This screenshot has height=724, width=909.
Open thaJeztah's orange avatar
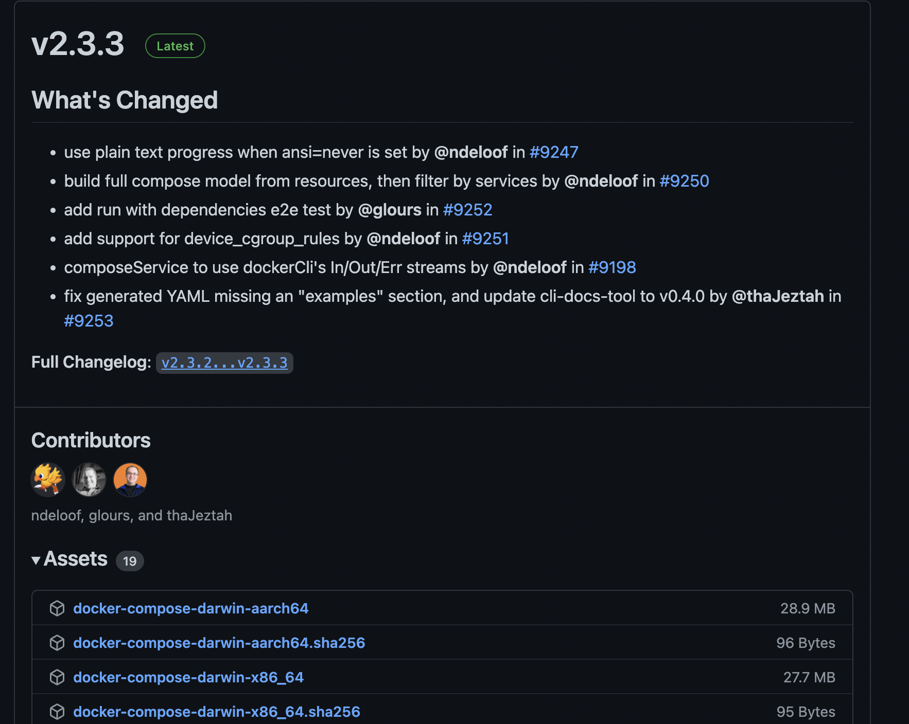point(130,480)
